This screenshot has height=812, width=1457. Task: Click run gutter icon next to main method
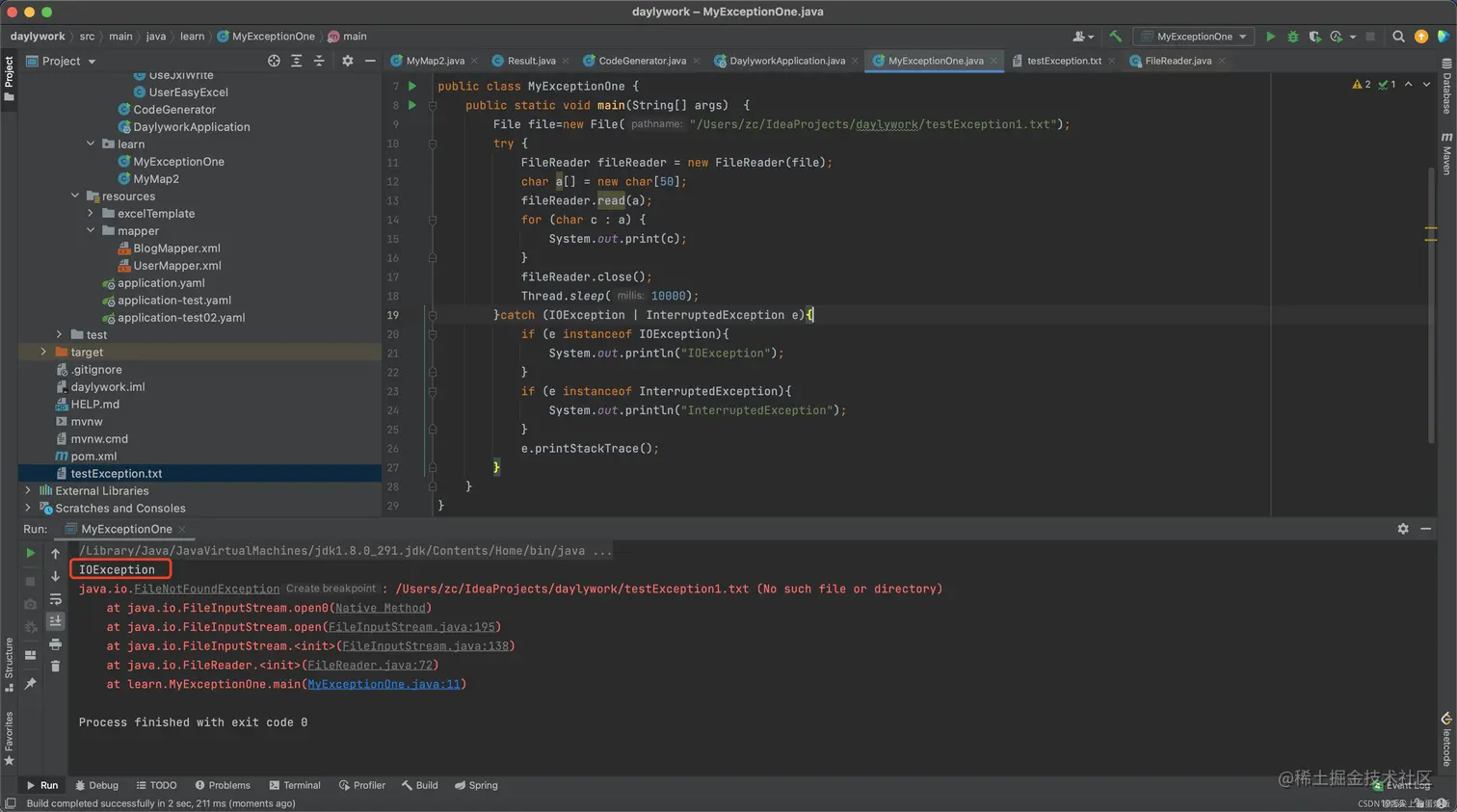[412, 105]
